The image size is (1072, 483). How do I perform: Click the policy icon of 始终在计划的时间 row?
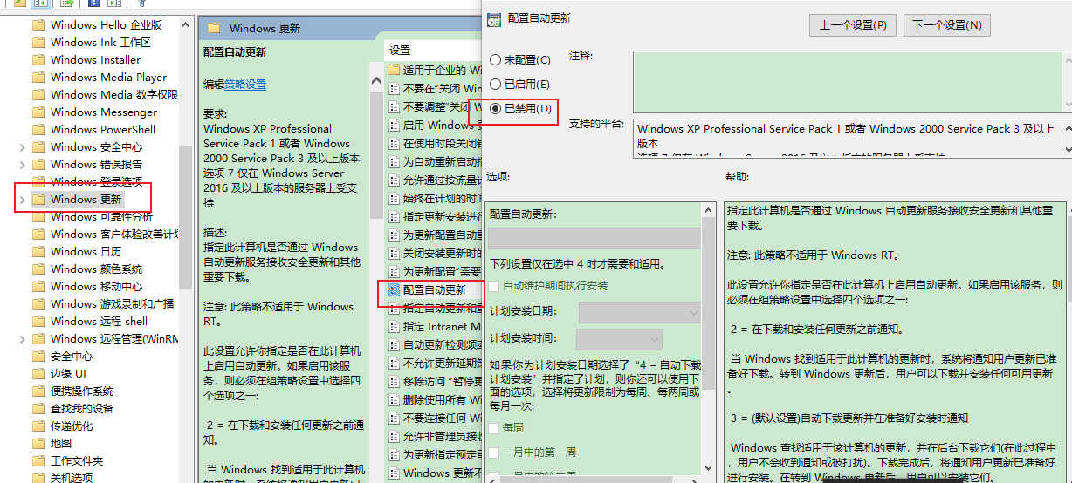[394, 198]
